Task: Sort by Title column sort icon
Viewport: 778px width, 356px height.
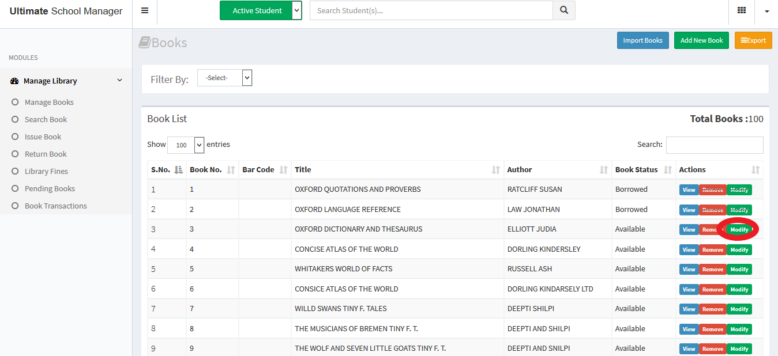Action: tap(496, 170)
